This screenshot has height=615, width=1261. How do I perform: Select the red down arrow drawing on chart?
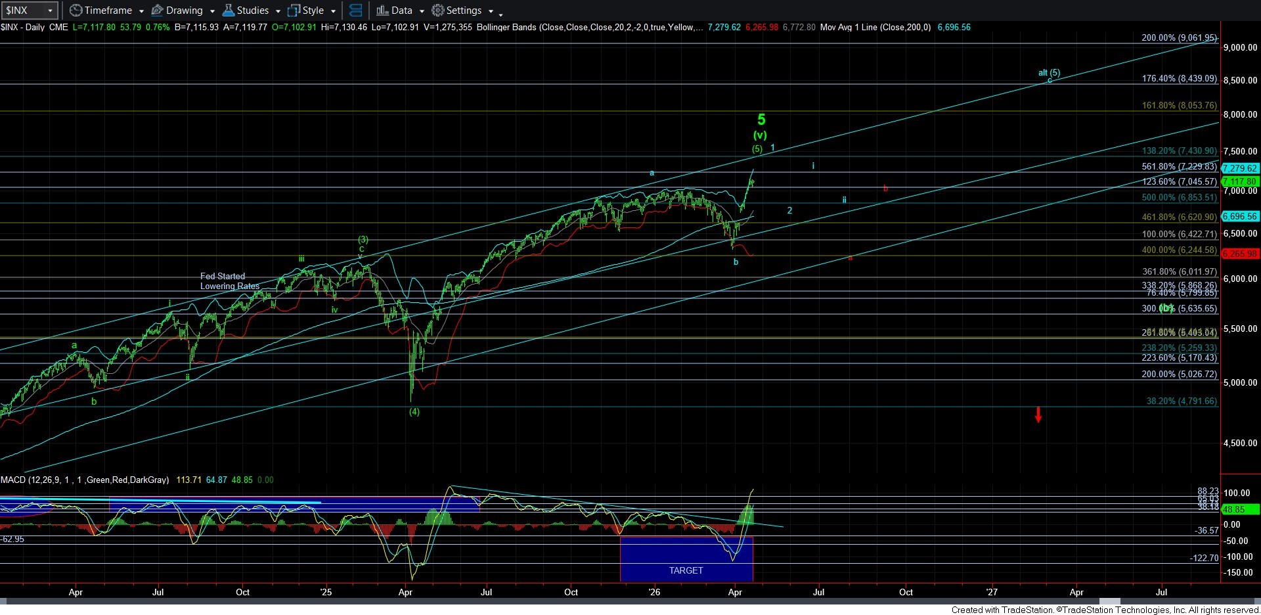click(1038, 415)
